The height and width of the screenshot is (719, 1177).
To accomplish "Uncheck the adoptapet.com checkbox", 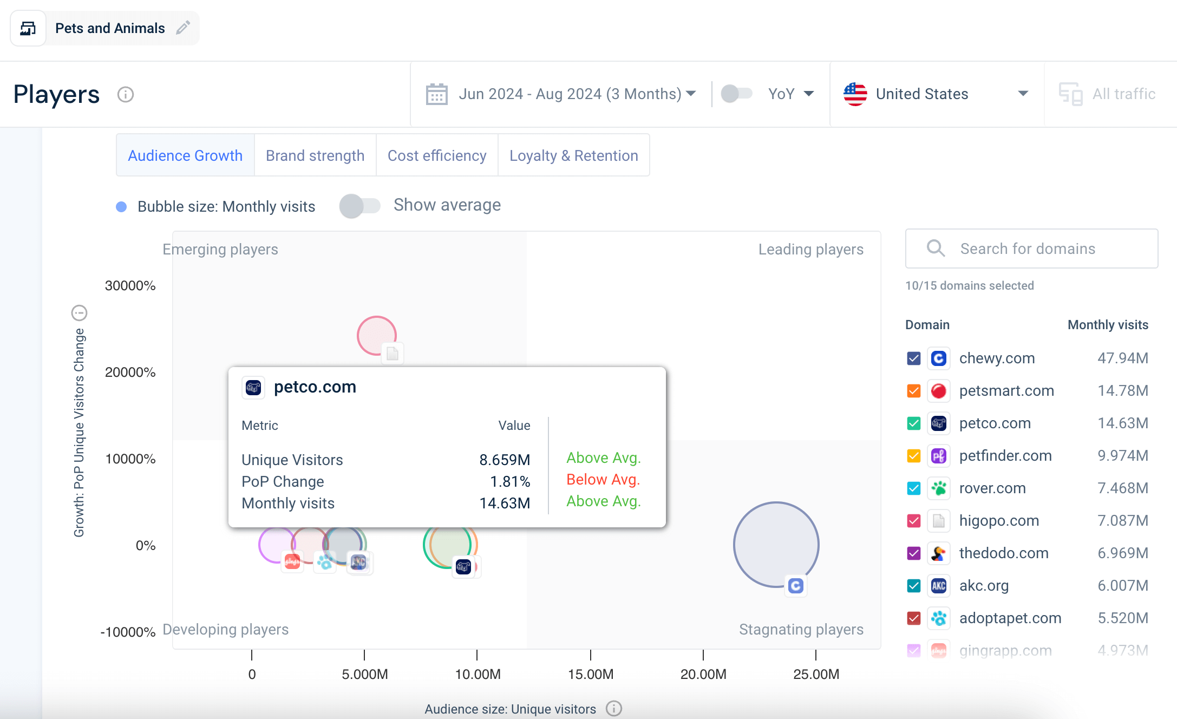I will [914, 618].
